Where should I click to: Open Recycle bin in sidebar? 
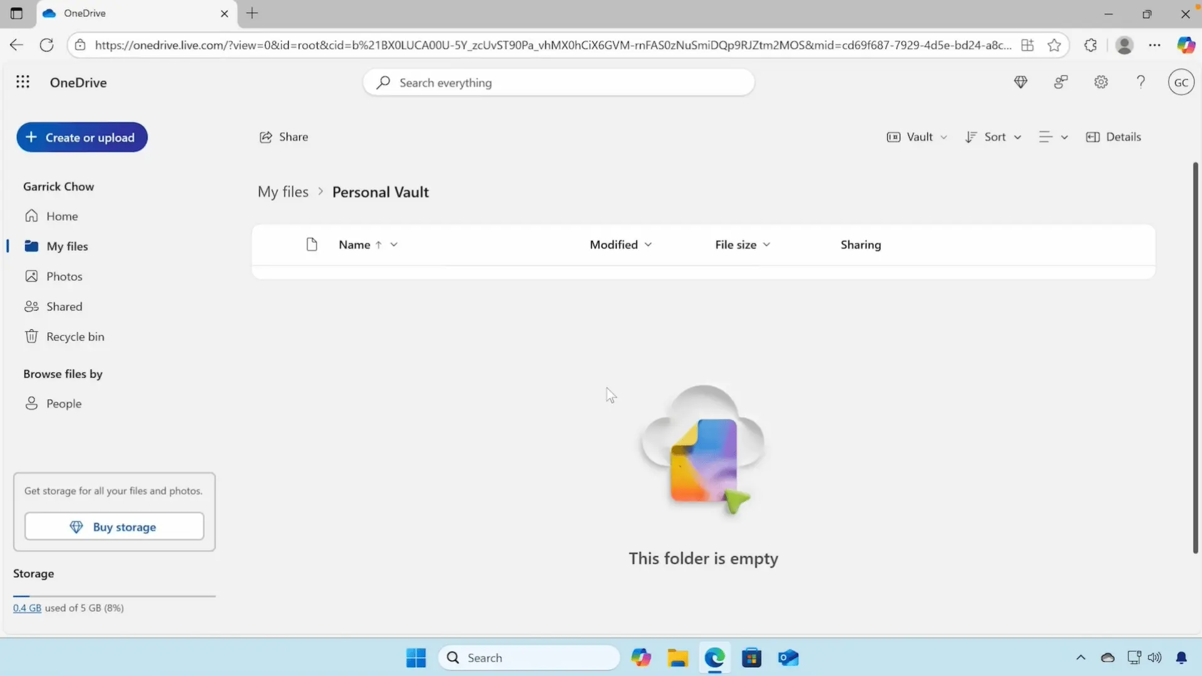75,336
